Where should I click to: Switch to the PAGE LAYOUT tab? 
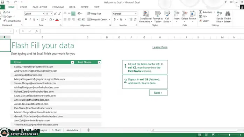[40, 7]
